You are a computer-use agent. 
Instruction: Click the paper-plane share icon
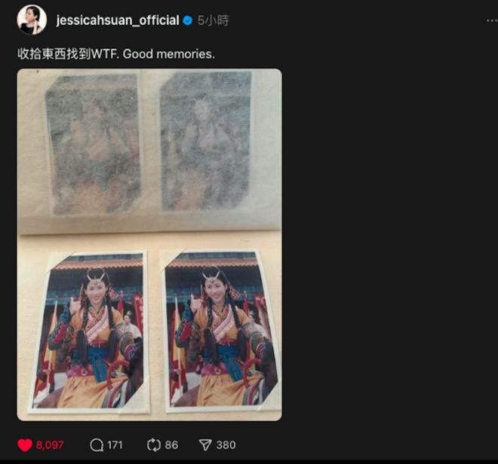205,445
